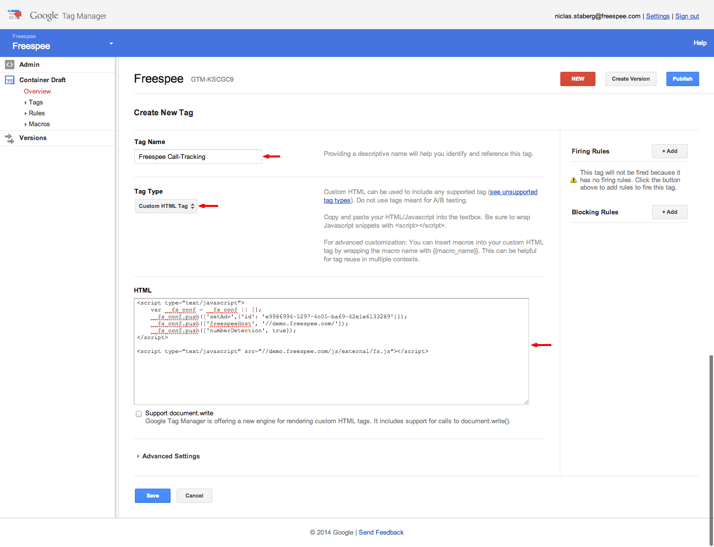
Task: Click inside the HTML code textarea
Action: [331, 351]
